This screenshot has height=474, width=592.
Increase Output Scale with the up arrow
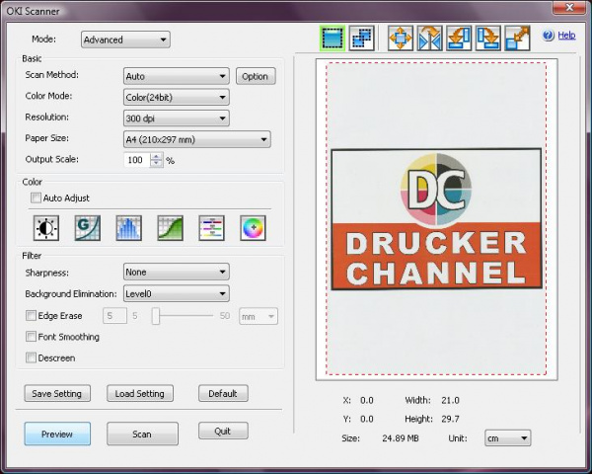156,156
